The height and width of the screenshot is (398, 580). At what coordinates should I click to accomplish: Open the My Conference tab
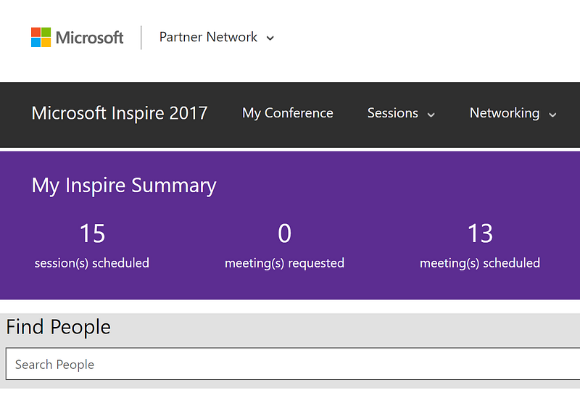pyautogui.click(x=288, y=113)
